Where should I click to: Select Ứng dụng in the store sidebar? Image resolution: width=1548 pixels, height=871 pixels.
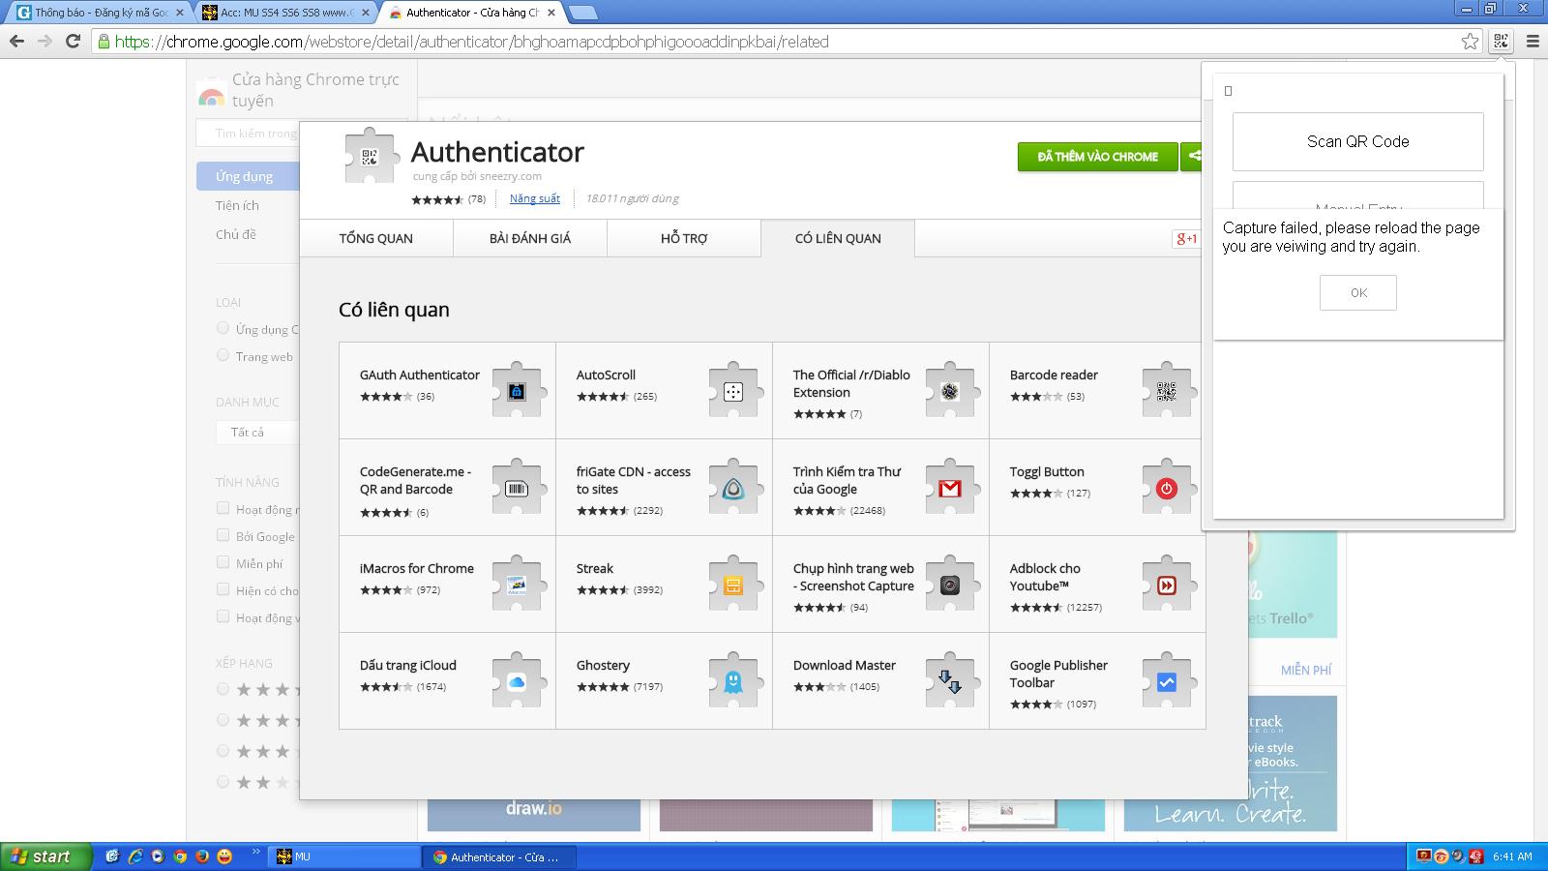(x=248, y=176)
